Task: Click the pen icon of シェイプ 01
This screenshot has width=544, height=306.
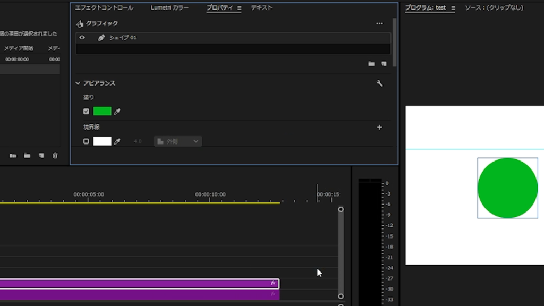Action: point(101,38)
